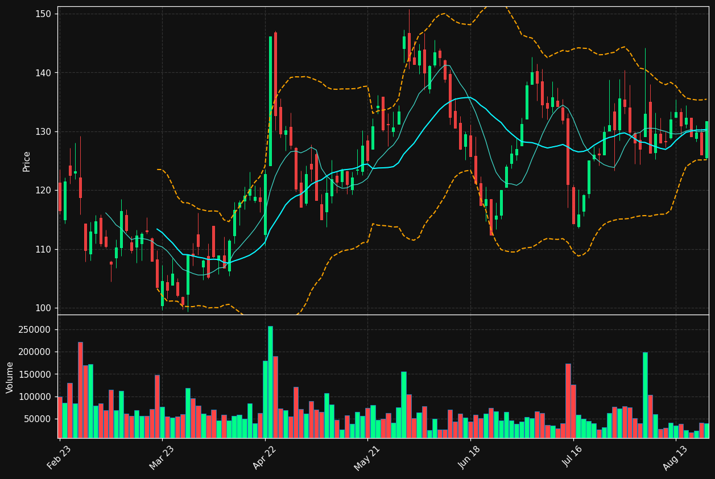Image resolution: width=715 pixels, height=479 pixels.
Task: Click the 110 price axis value
Action: coord(44,249)
